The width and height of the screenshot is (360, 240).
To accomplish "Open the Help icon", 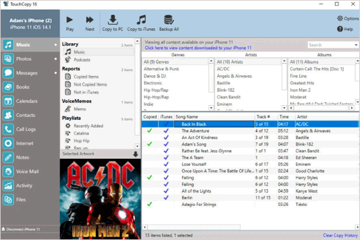I will click(x=340, y=29).
